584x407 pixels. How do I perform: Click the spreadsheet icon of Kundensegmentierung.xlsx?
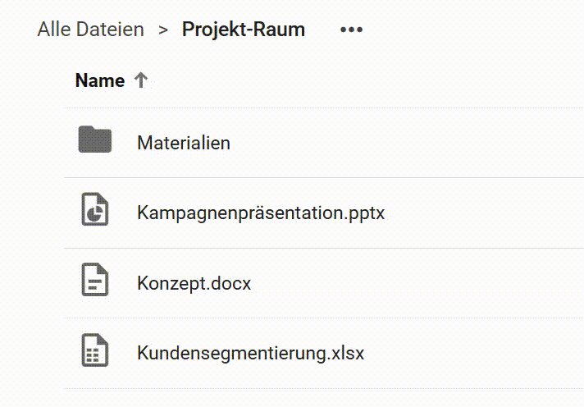click(x=95, y=350)
